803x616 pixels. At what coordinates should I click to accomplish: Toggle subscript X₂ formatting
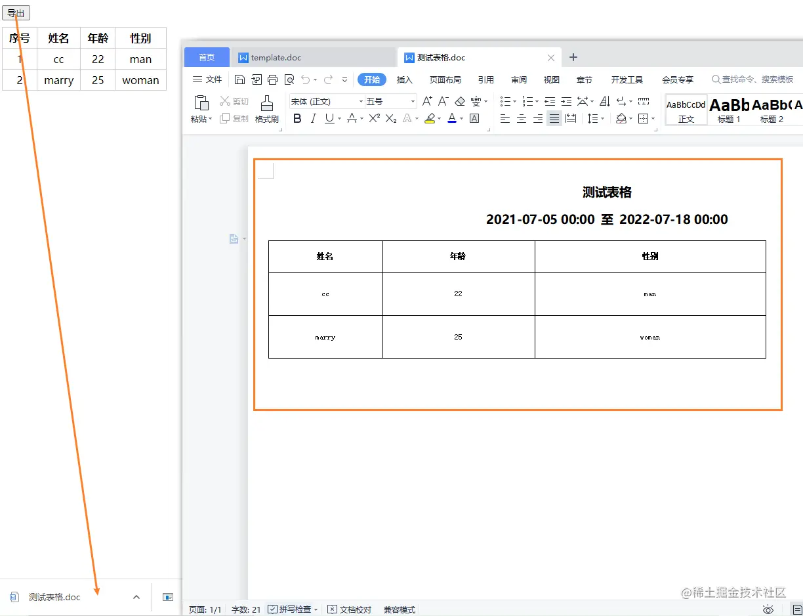391,119
